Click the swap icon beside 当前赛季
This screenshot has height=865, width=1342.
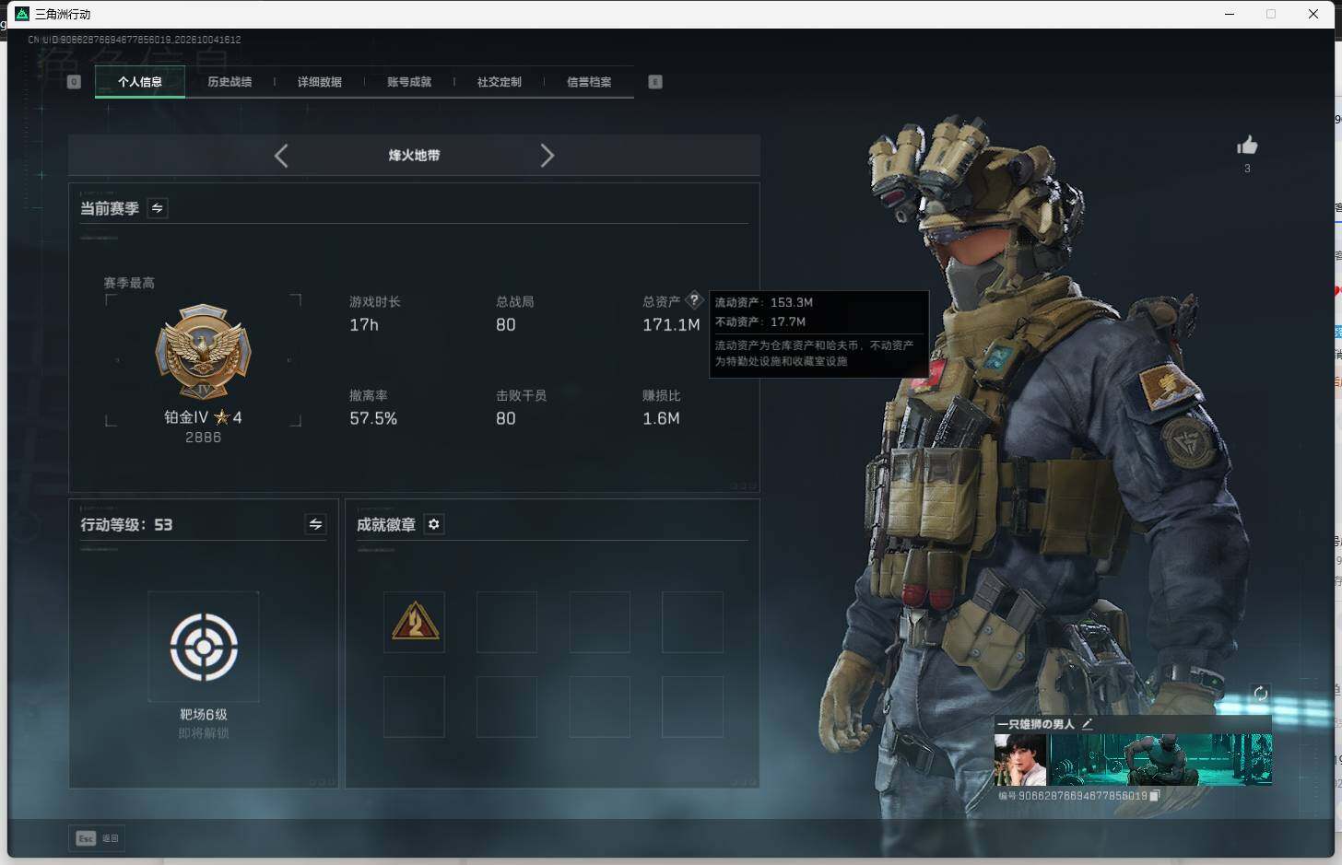pyautogui.click(x=158, y=208)
